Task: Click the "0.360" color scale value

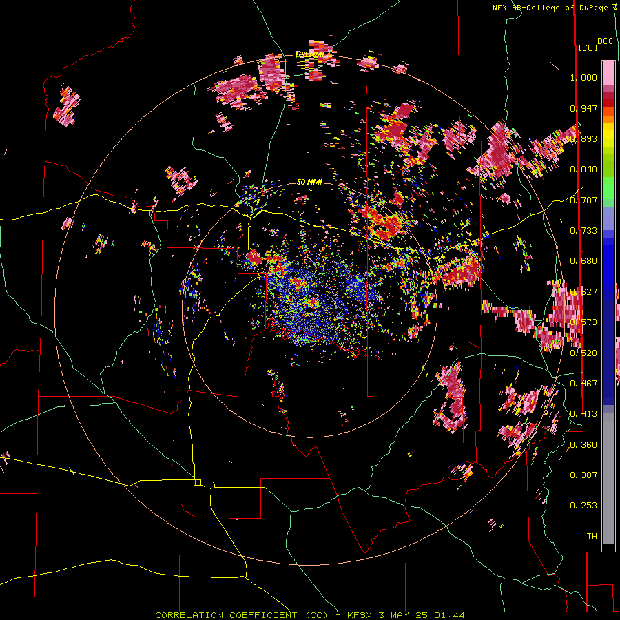Action: pos(583,445)
